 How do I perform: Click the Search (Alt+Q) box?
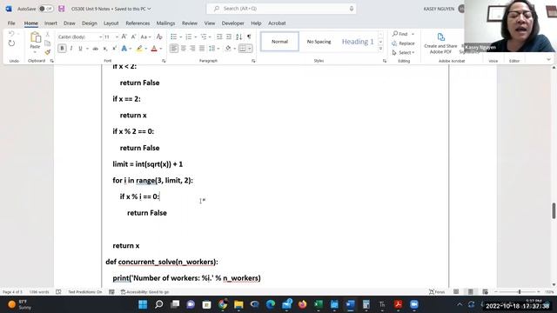tap(281, 9)
